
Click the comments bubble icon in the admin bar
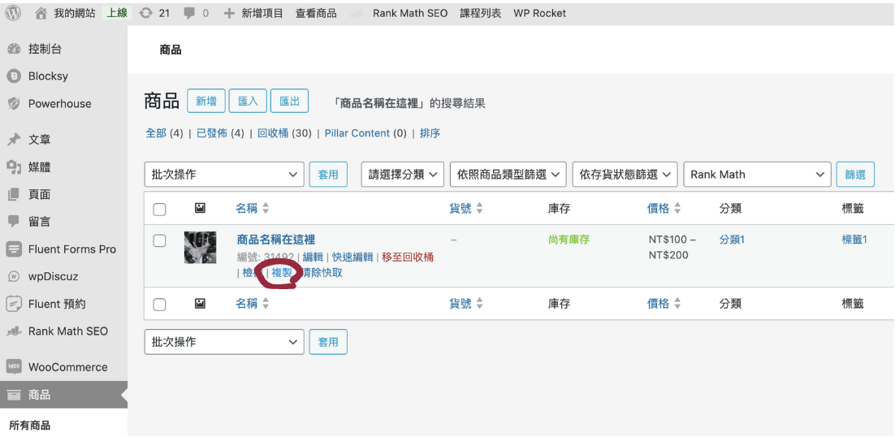coord(189,14)
